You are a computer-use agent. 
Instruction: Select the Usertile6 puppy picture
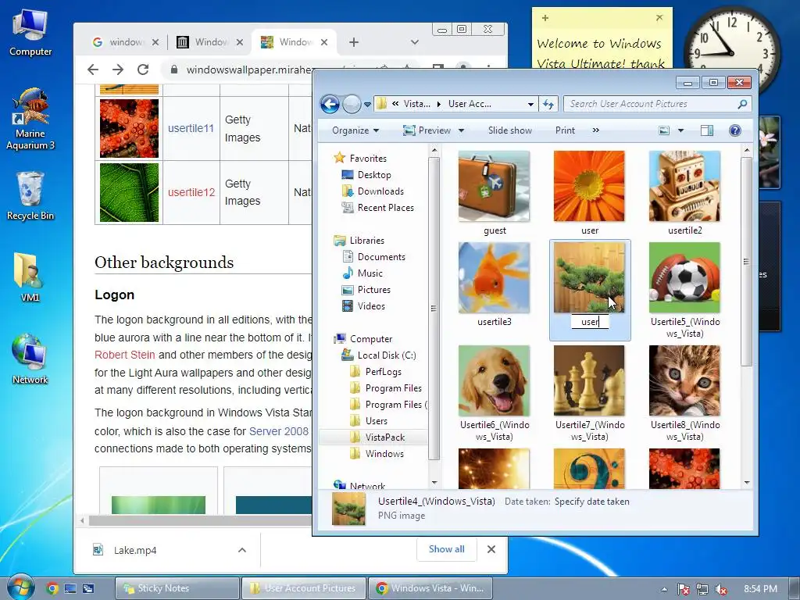pos(494,380)
